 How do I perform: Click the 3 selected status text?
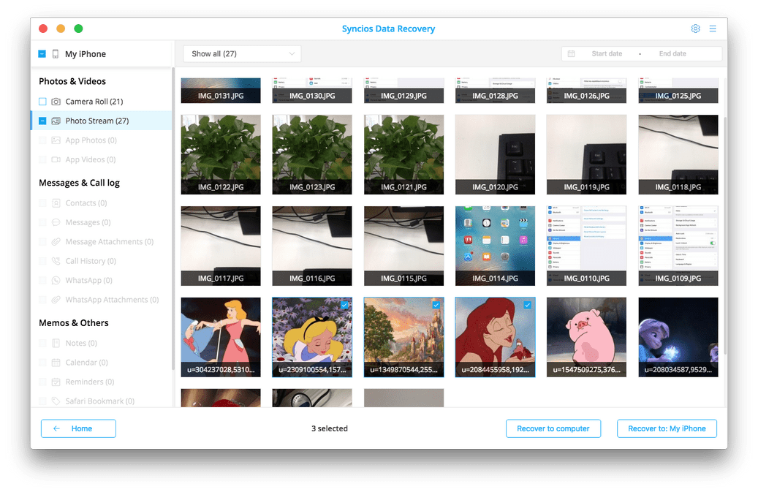329,428
